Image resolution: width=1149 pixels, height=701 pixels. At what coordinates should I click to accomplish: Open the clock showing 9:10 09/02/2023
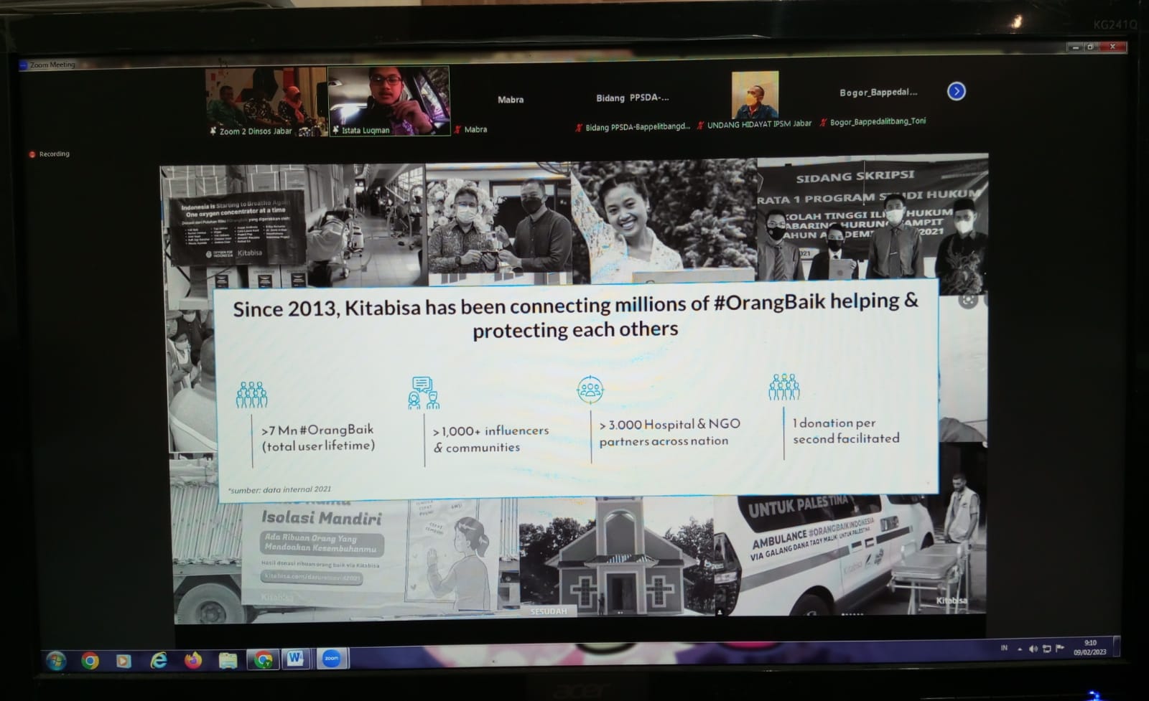pos(1090,647)
